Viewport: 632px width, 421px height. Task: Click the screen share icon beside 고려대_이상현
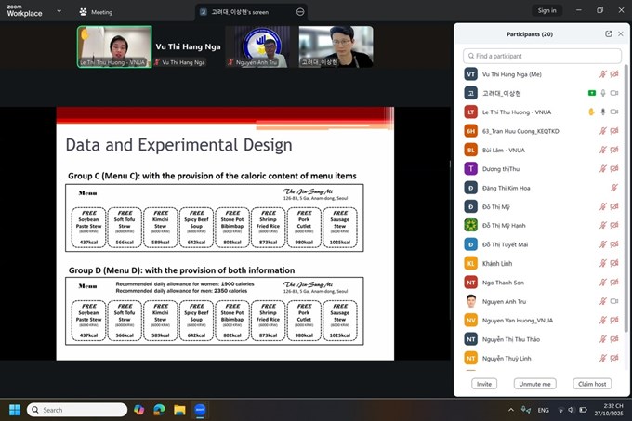[591, 93]
